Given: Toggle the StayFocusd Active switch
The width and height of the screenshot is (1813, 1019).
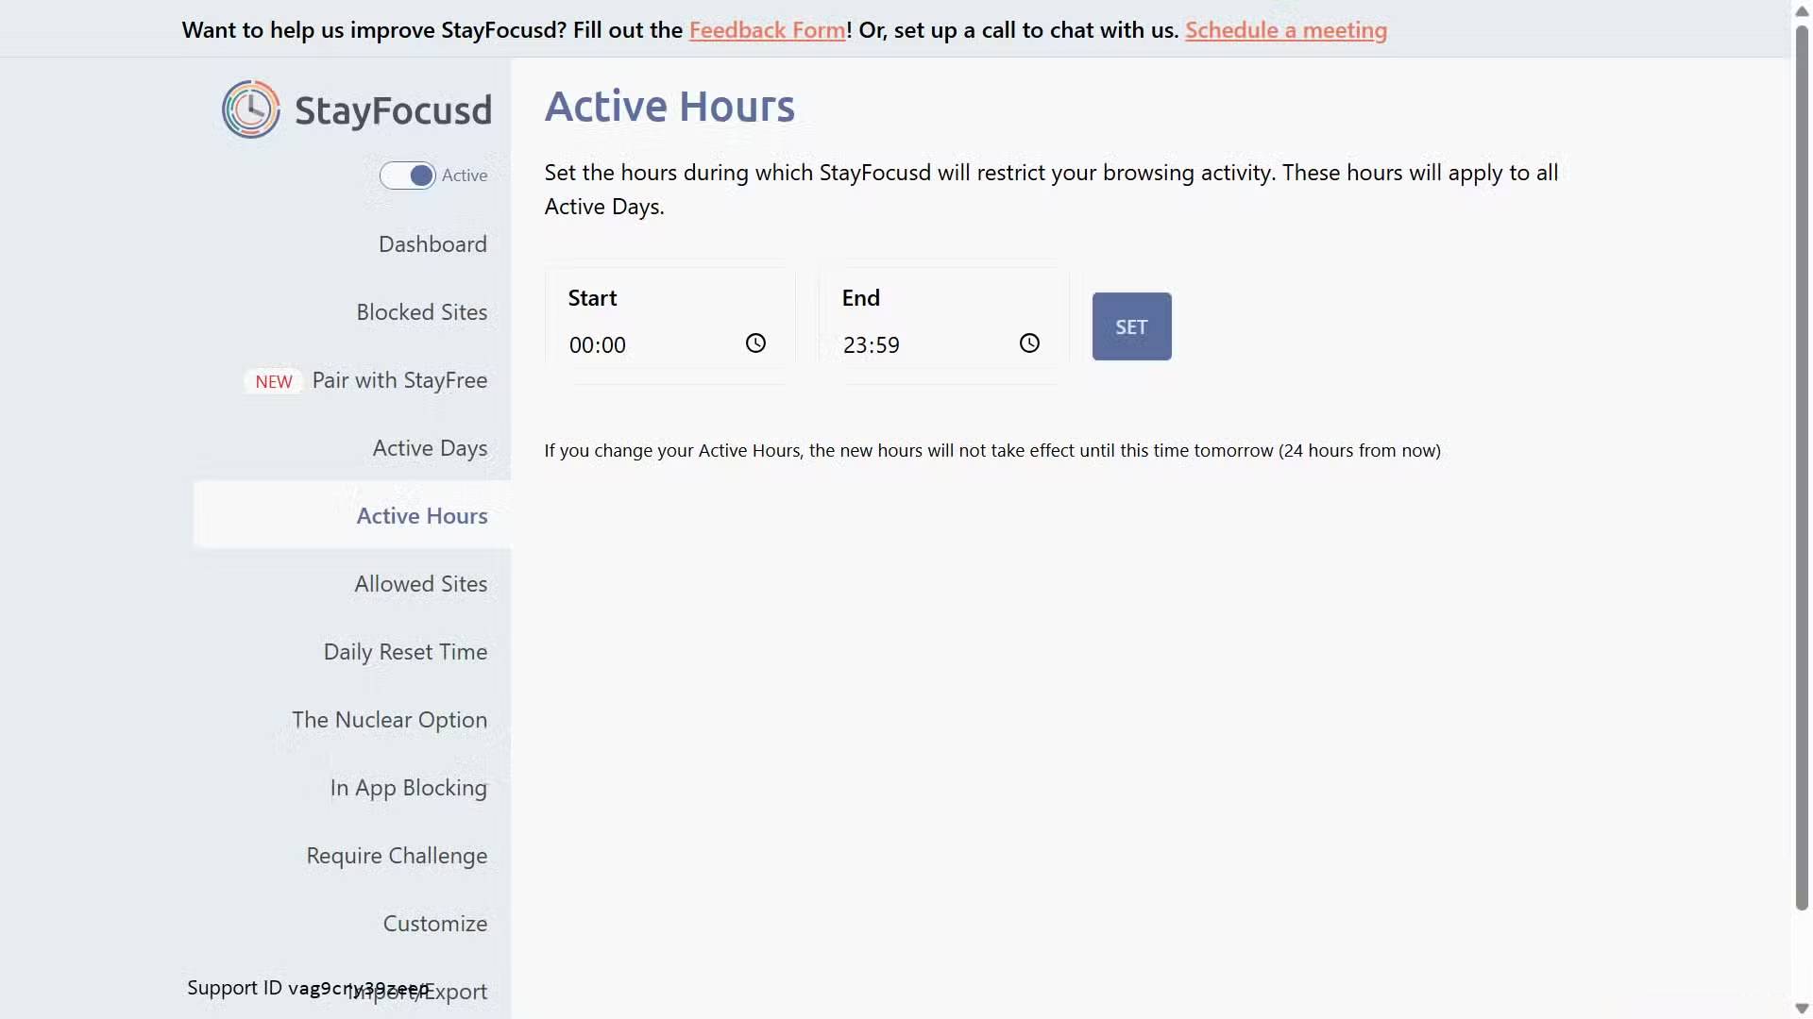Looking at the screenshot, I should [x=408, y=175].
